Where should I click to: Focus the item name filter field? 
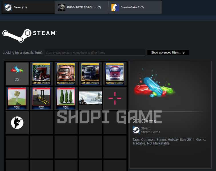tap(95, 53)
